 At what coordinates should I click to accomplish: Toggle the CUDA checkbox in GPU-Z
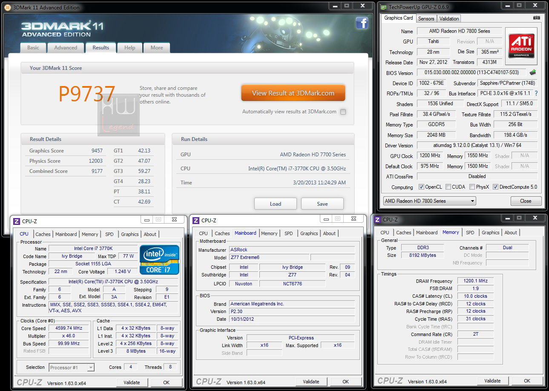point(448,187)
